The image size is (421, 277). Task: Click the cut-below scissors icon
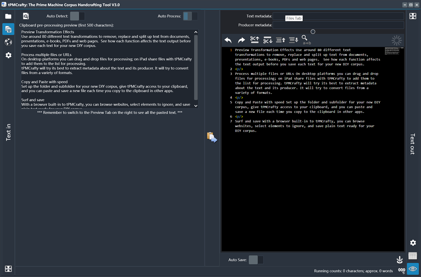(x=268, y=40)
